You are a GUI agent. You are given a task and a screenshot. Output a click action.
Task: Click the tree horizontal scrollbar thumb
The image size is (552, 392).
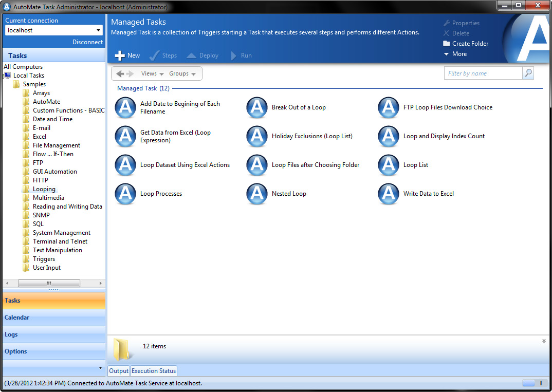(49, 283)
